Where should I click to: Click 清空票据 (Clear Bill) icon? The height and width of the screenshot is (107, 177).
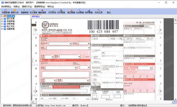(71, 11)
